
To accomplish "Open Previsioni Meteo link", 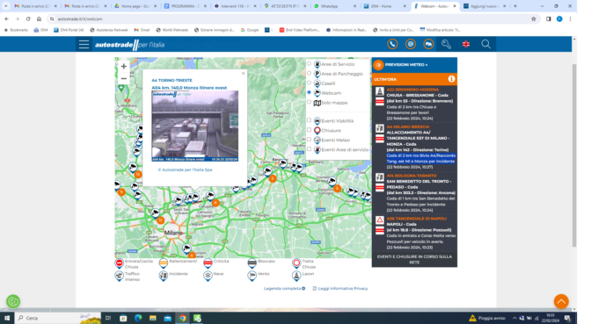I will pyautogui.click(x=406, y=65).
